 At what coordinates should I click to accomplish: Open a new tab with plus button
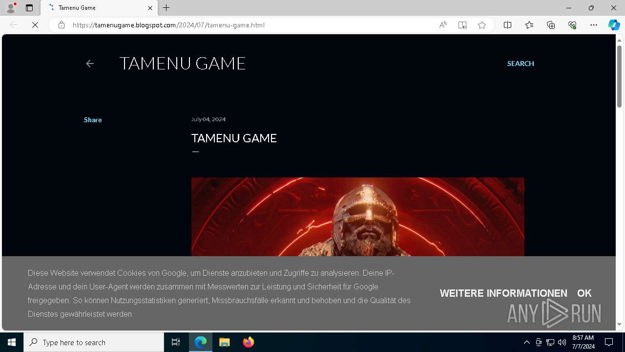(167, 8)
